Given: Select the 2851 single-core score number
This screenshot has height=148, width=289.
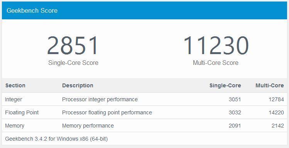Looking at the screenshot, I should (73, 45).
